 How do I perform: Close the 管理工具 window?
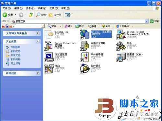pyautogui.click(x=158, y=3)
